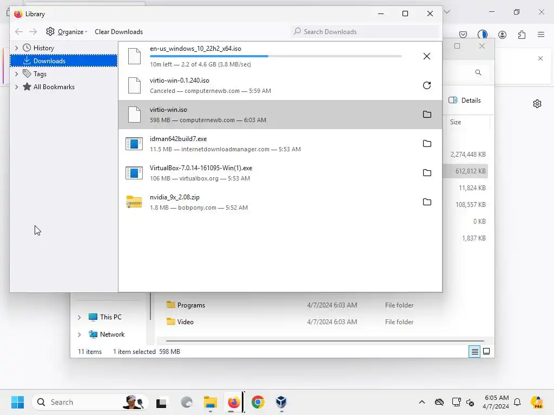The image size is (554, 415).
Task: Retry the canceled virtio-win-0.1.240.iso download
Action: 426,85
